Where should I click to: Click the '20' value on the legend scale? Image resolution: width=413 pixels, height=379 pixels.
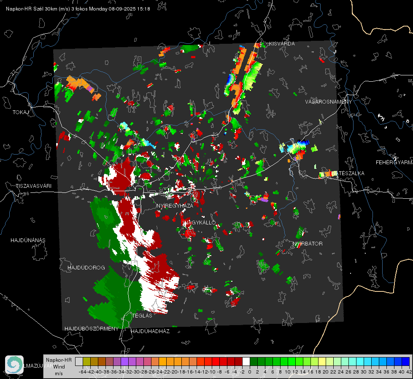(x=326, y=372)
